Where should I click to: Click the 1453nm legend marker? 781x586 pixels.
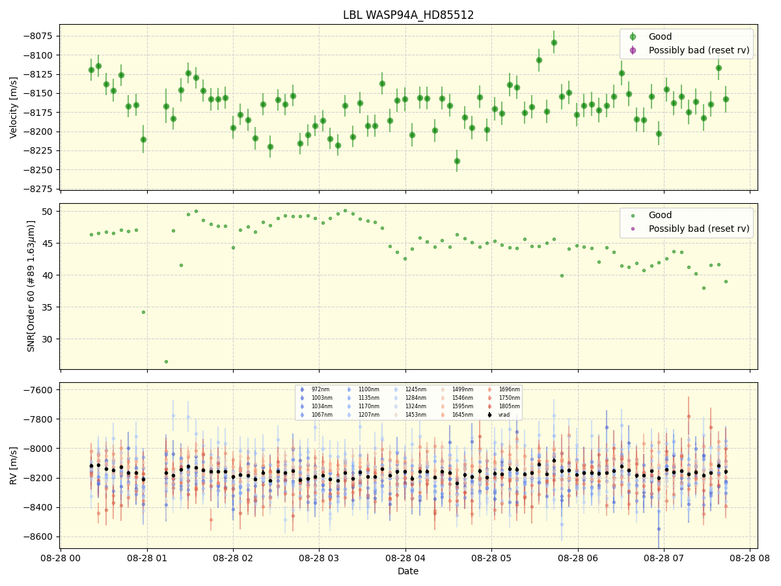pyautogui.click(x=396, y=415)
